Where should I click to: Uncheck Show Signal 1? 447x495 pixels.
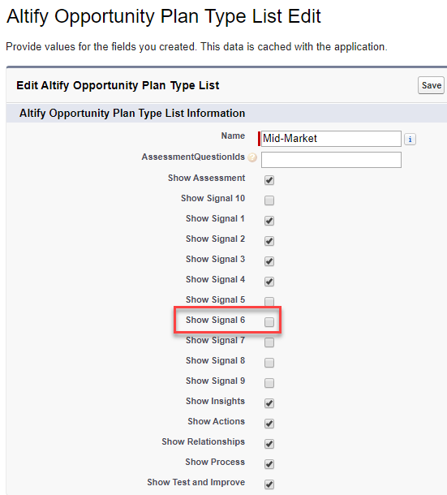pyautogui.click(x=269, y=221)
